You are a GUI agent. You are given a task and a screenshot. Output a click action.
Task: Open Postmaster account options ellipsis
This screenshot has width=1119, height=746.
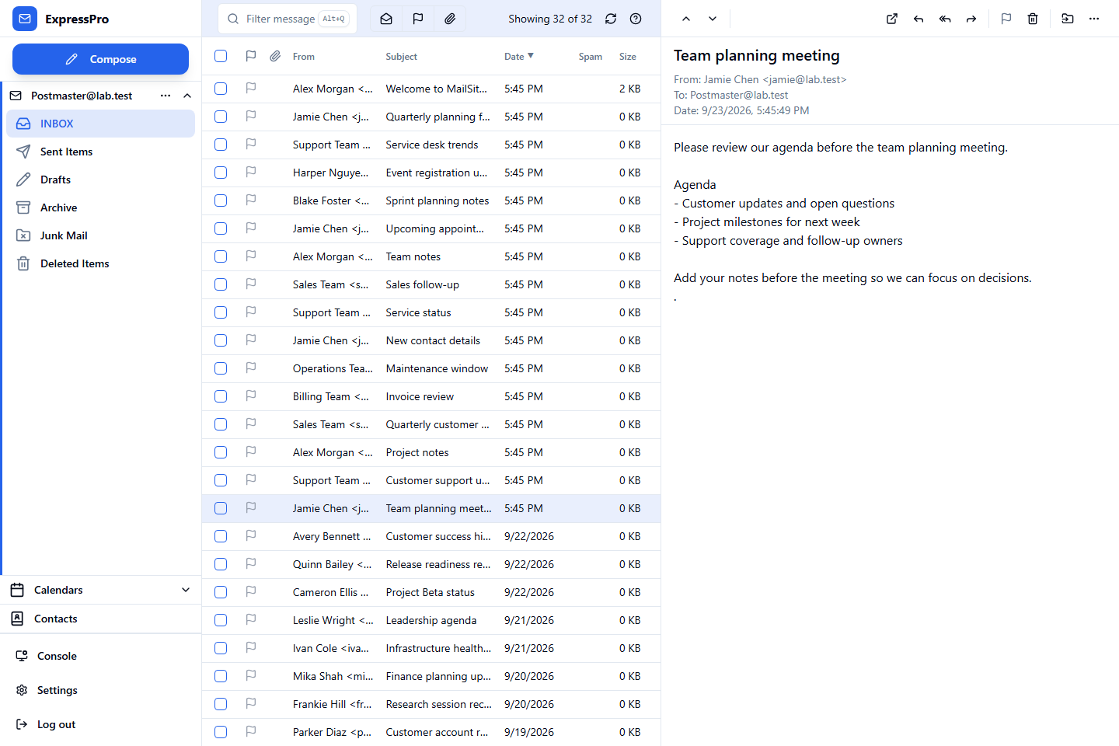coord(166,96)
